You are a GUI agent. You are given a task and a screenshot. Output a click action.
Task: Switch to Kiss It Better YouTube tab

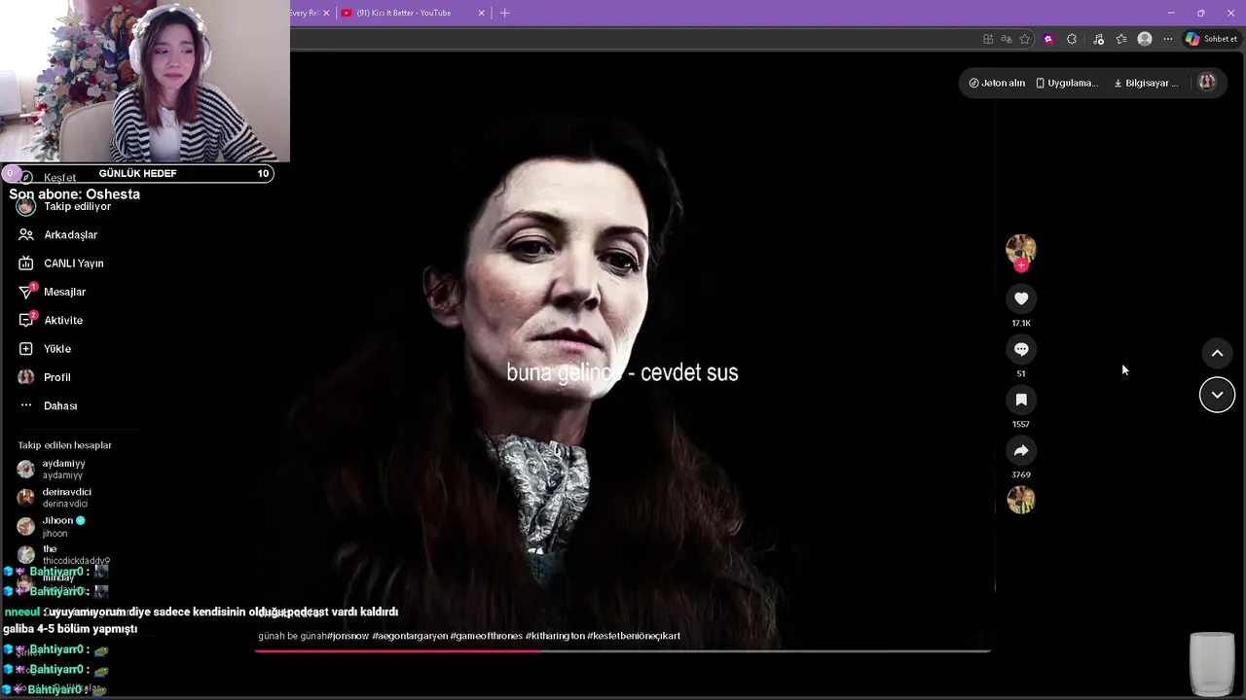click(404, 13)
